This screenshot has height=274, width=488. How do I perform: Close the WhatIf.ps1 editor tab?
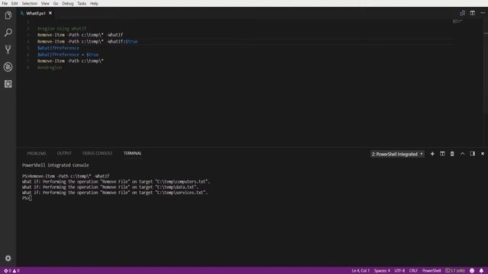click(50, 13)
